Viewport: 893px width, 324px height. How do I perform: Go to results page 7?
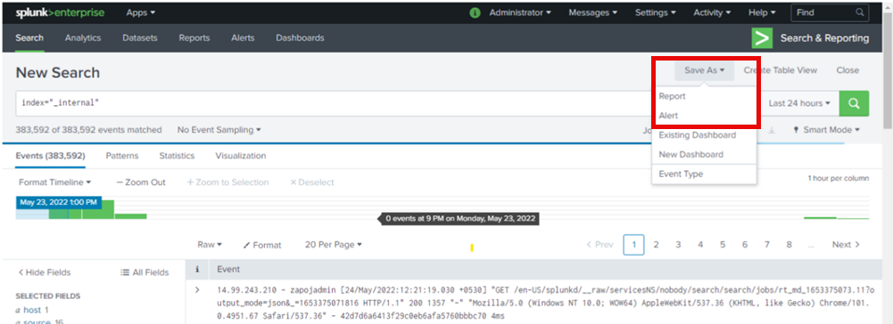(x=767, y=245)
